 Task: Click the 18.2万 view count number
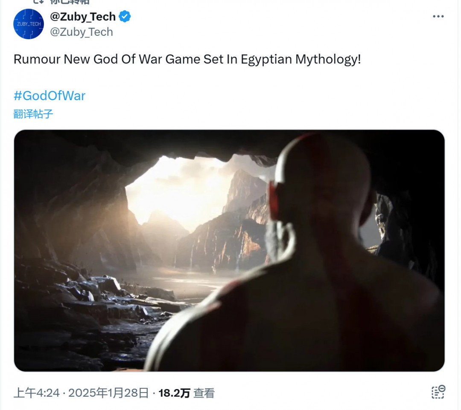click(174, 393)
